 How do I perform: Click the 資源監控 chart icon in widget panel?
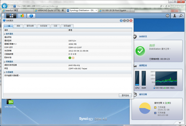(135, 66)
